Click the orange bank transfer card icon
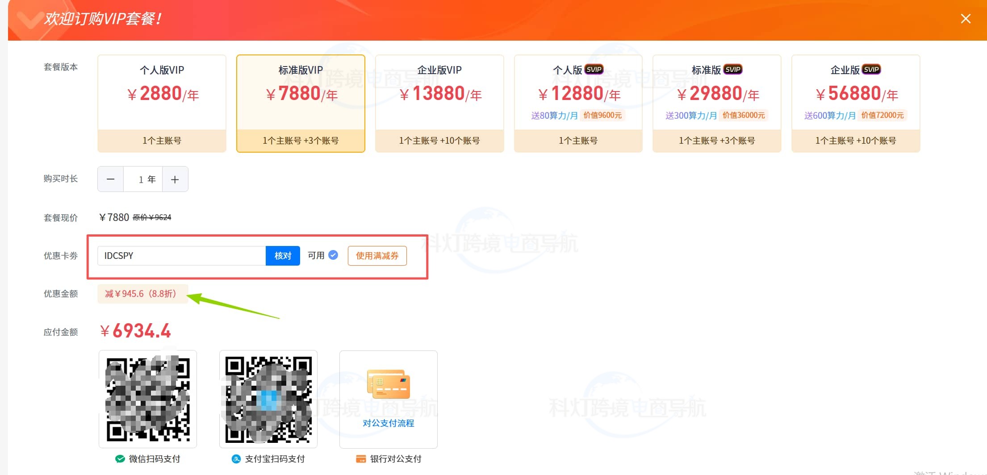 (x=361, y=459)
